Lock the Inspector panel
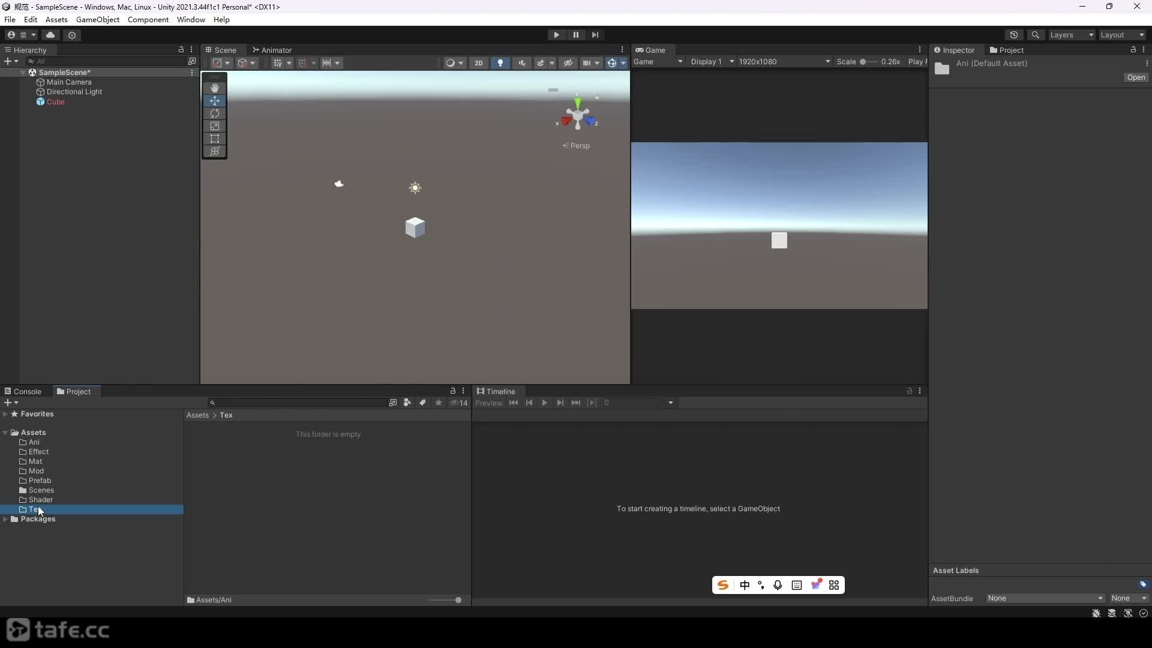 pos(1133,50)
